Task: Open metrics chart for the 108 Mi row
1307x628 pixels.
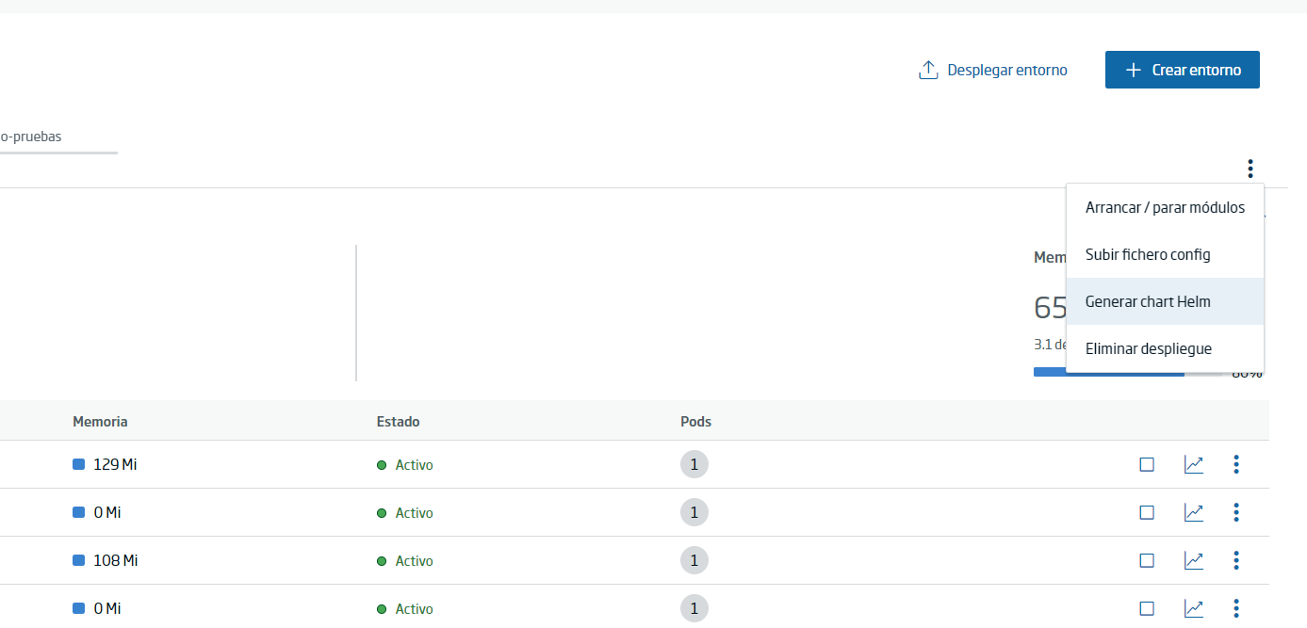Action: click(x=1194, y=560)
